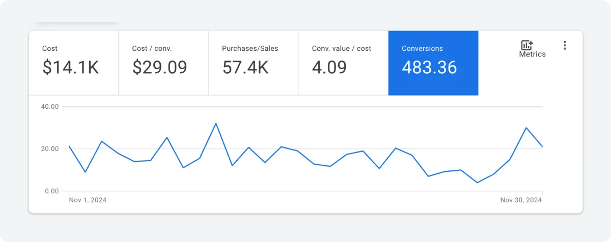Click the Metrics label text

(532, 54)
